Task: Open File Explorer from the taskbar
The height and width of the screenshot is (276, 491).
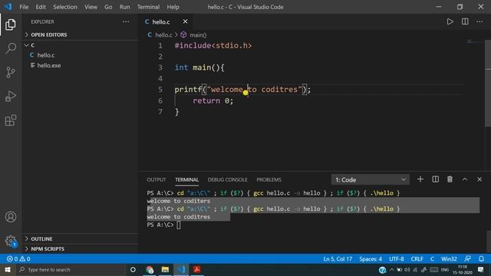Action: click(166, 269)
